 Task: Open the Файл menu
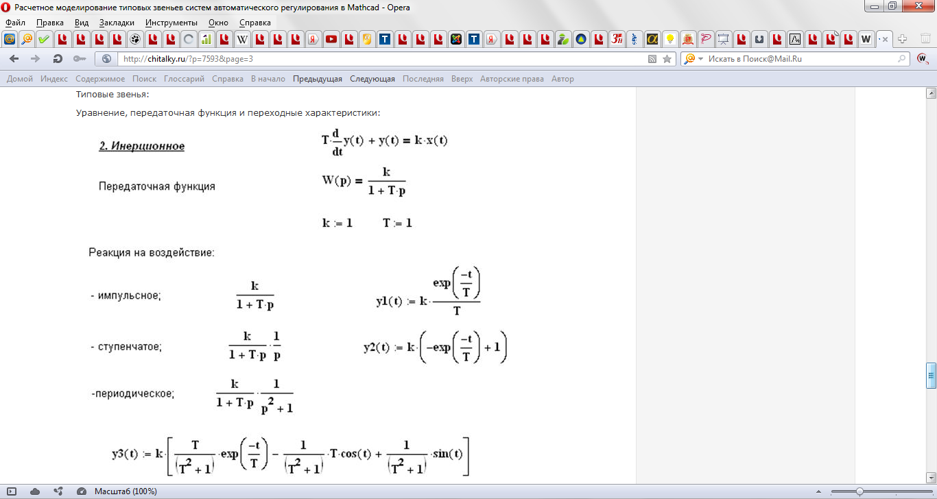[15, 23]
